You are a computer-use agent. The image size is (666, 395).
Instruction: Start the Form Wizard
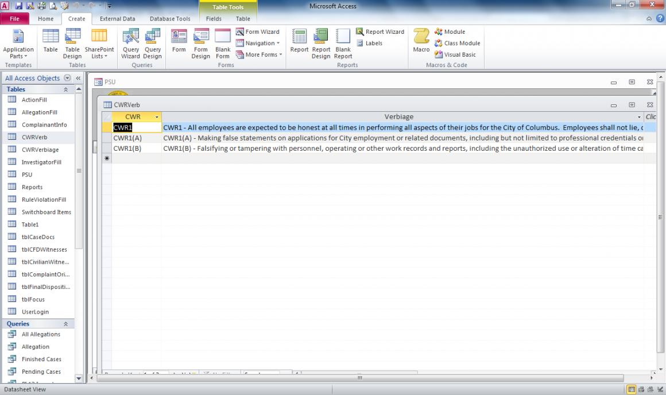(x=258, y=32)
